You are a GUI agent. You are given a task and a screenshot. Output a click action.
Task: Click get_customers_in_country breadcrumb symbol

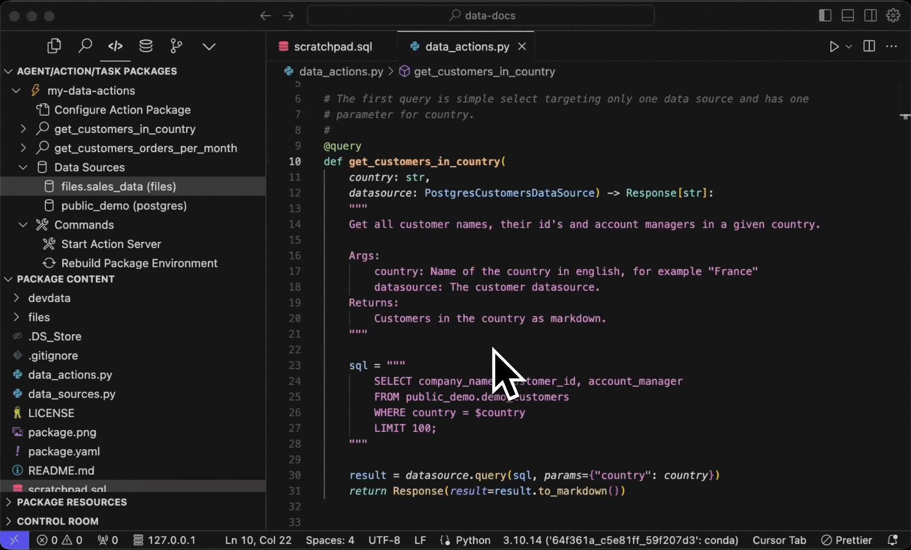click(x=484, y=71)
